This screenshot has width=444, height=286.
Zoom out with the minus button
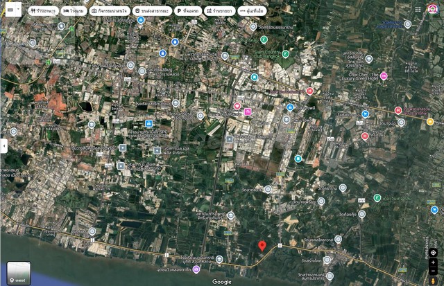(x=433, y=271)
